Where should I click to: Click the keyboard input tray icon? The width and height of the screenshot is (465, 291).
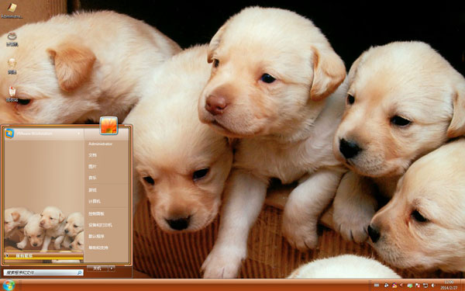[377, 285]
